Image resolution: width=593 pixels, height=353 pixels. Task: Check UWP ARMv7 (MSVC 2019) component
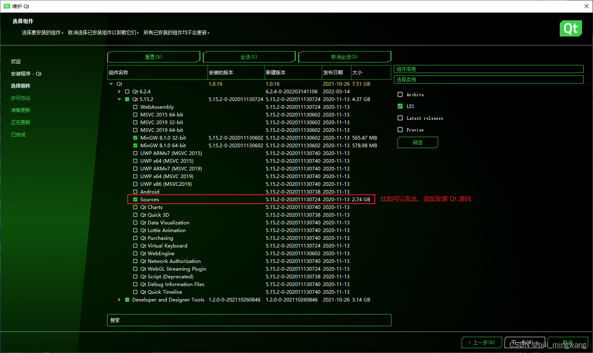pyautogui.click(x=135, y=169)
